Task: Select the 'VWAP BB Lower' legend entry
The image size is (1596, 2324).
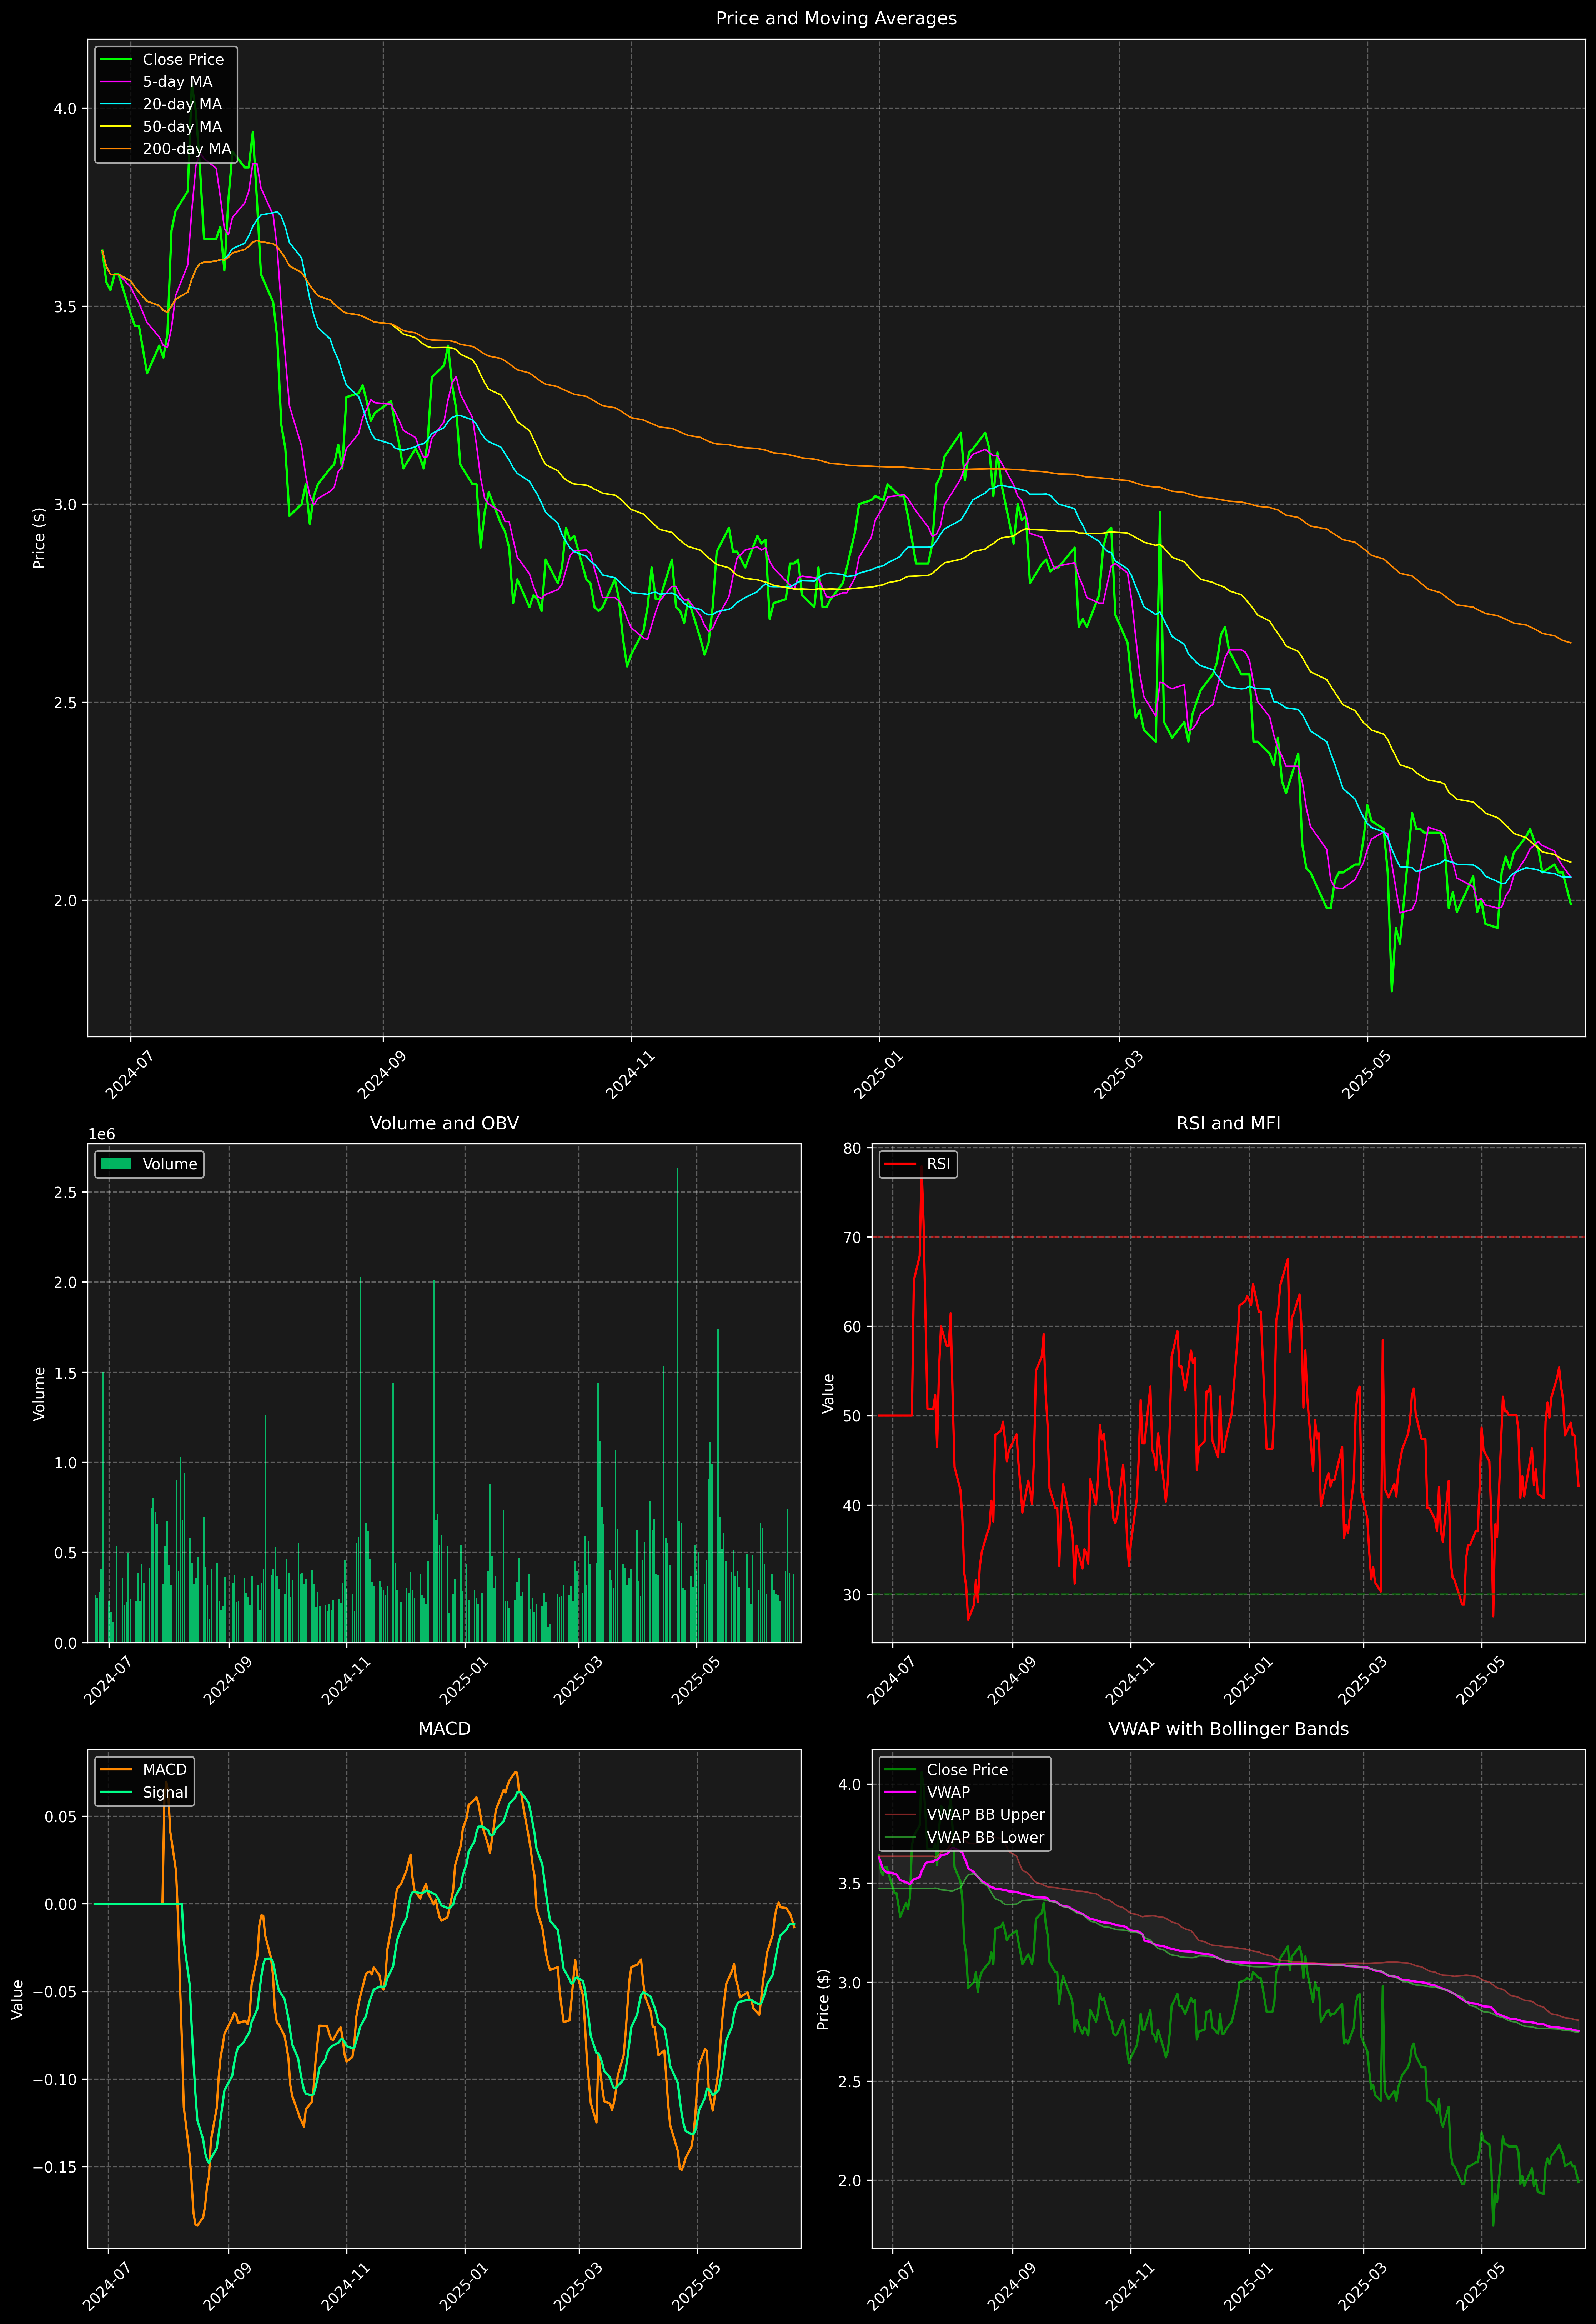Action: (965, 1837)
